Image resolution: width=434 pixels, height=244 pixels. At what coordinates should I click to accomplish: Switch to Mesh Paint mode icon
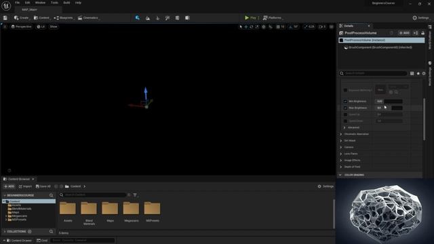pos(167,18)
